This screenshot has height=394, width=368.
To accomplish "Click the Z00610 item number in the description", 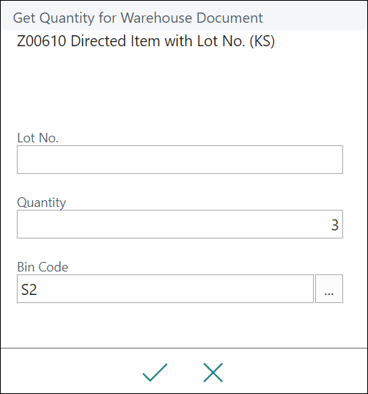I will click(41, 41).
